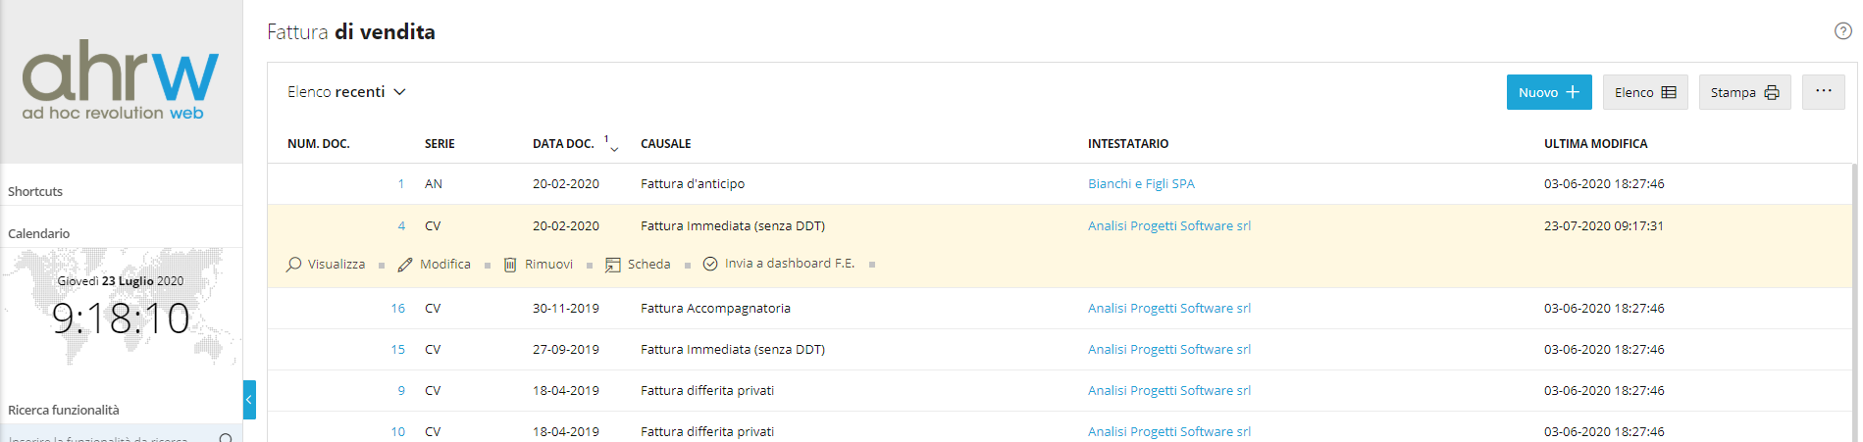Open the Shortcuts section in the sidebar
The height and width of the screenshot is (442, 1863).
35,191
